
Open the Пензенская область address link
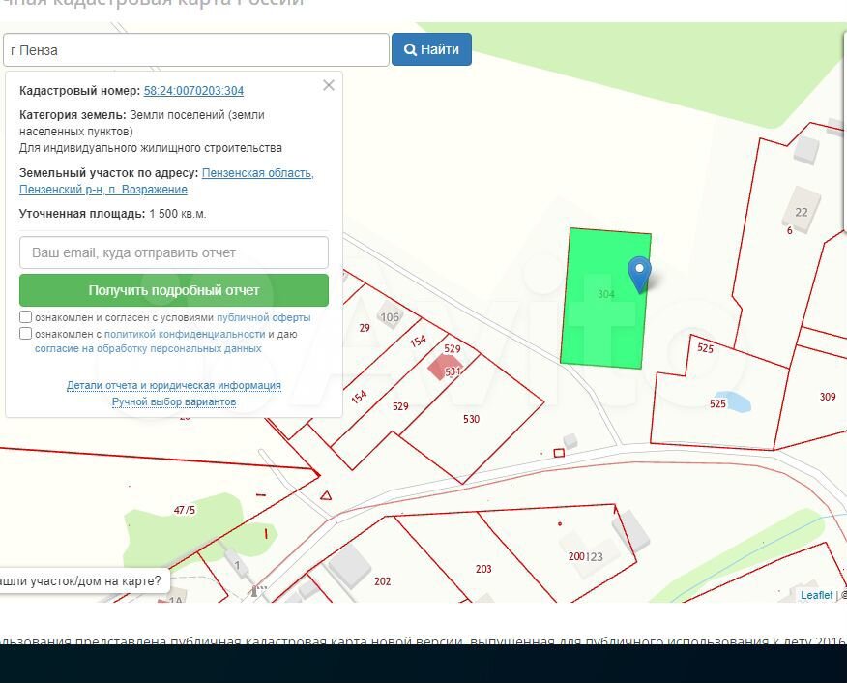click(x=257, y=173)
